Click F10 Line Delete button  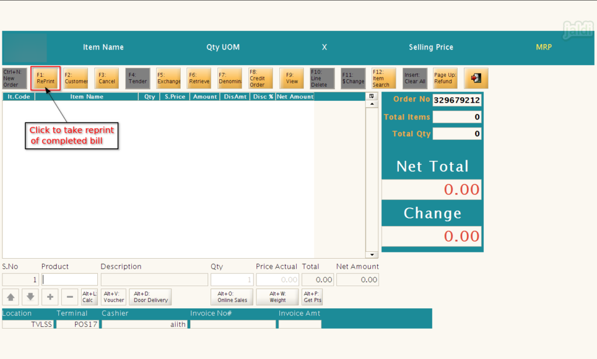coord(322,79)
